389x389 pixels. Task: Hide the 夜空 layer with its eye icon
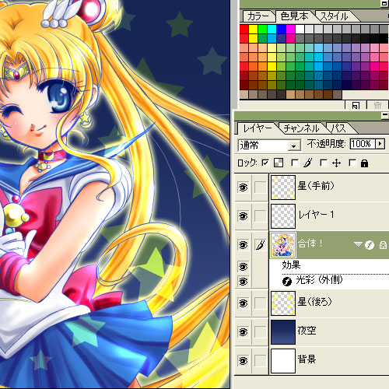(243, 331)
